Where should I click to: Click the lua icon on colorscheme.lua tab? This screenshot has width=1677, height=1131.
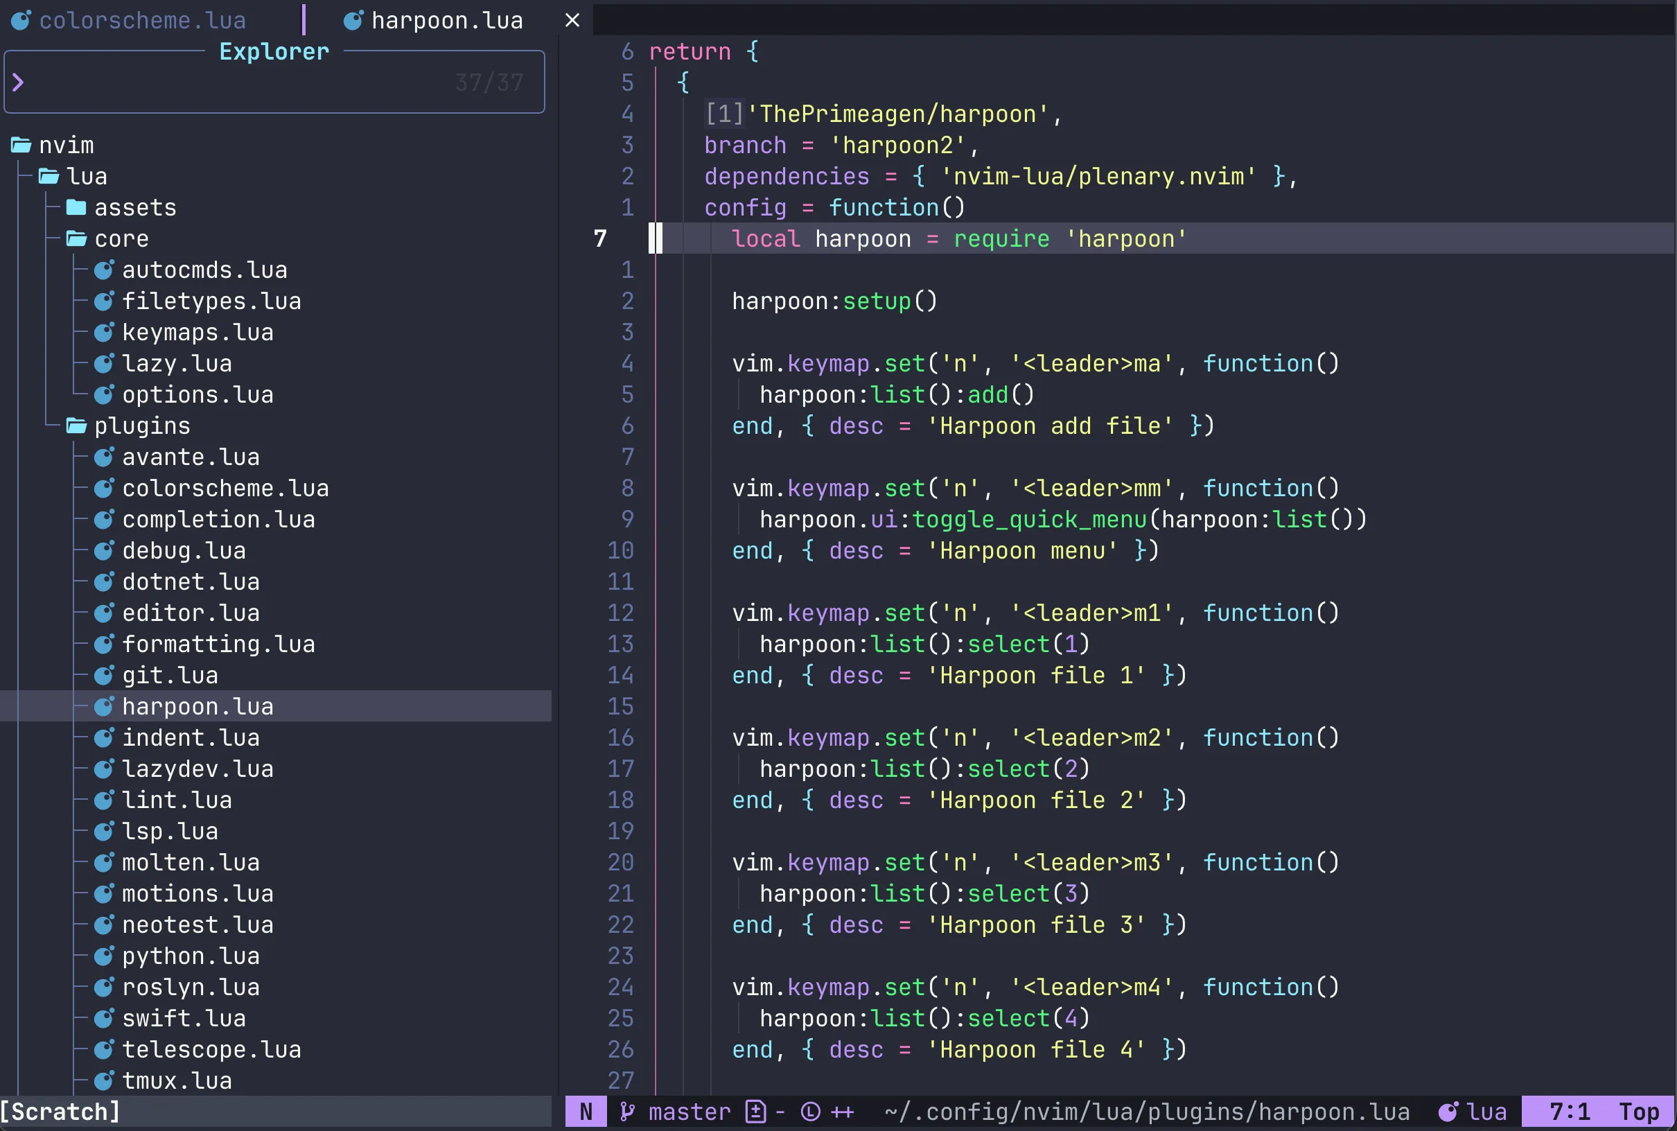pos(21,20)
